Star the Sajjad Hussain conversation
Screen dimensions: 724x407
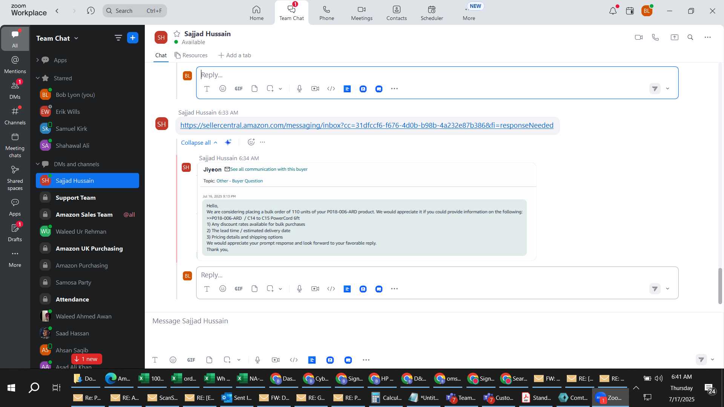(x=177, y=34)
